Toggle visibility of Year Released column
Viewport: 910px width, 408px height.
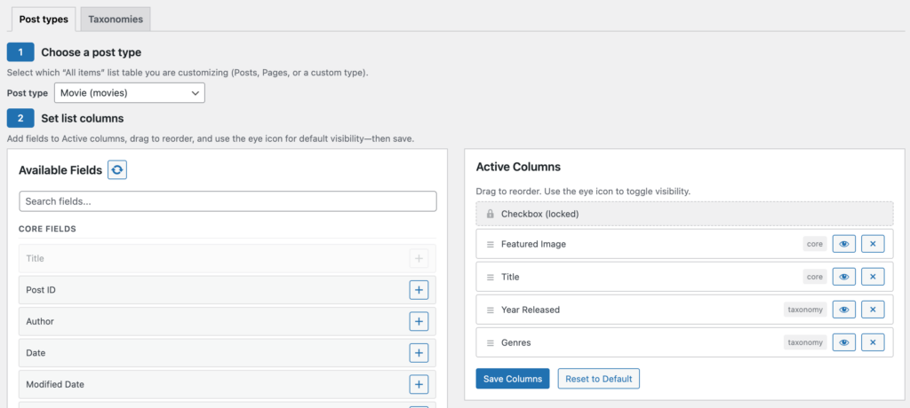tap(844, 310)
